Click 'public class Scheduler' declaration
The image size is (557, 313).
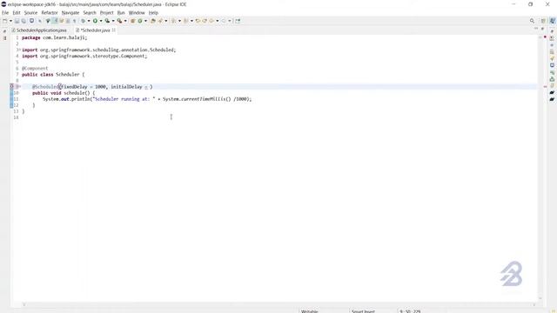click(x=50, y=75)
